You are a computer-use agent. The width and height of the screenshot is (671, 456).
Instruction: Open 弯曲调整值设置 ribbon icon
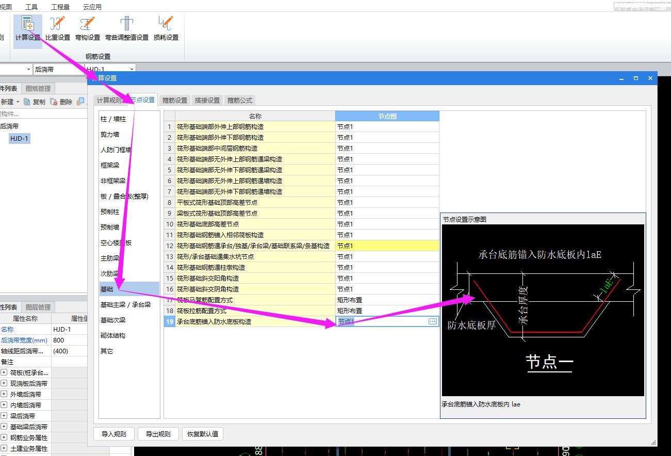(x=127, y=28)
